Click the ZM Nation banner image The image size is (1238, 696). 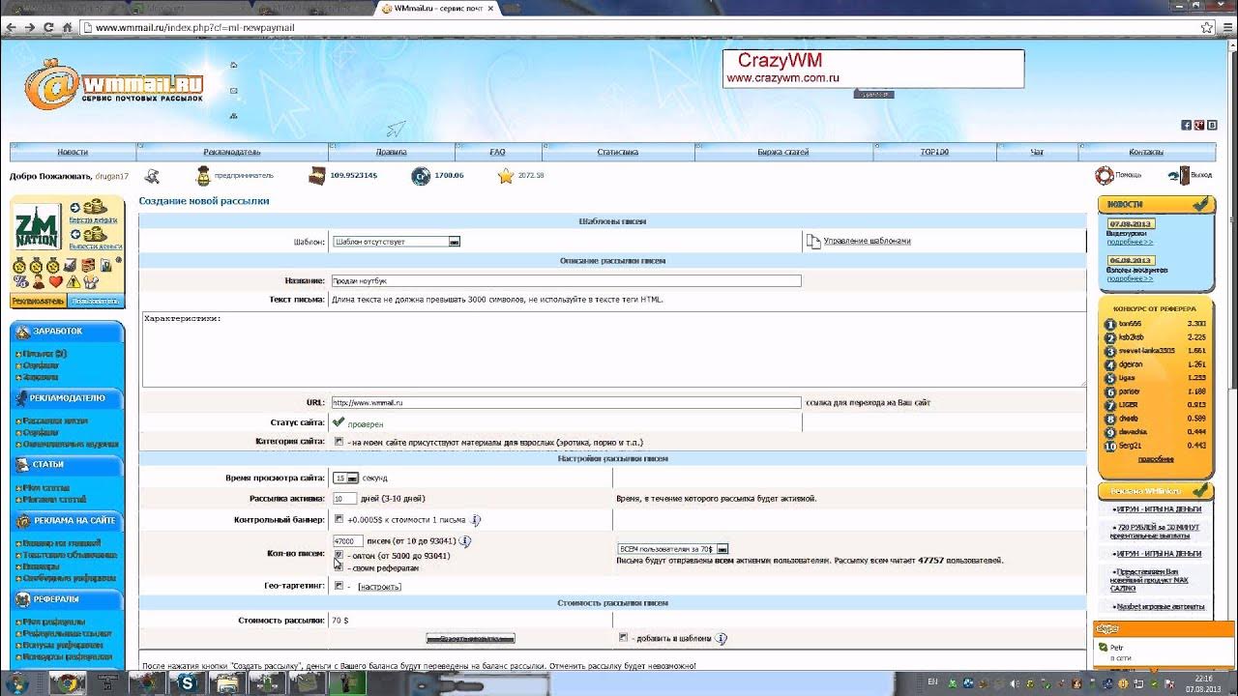[x=38, y=227]
